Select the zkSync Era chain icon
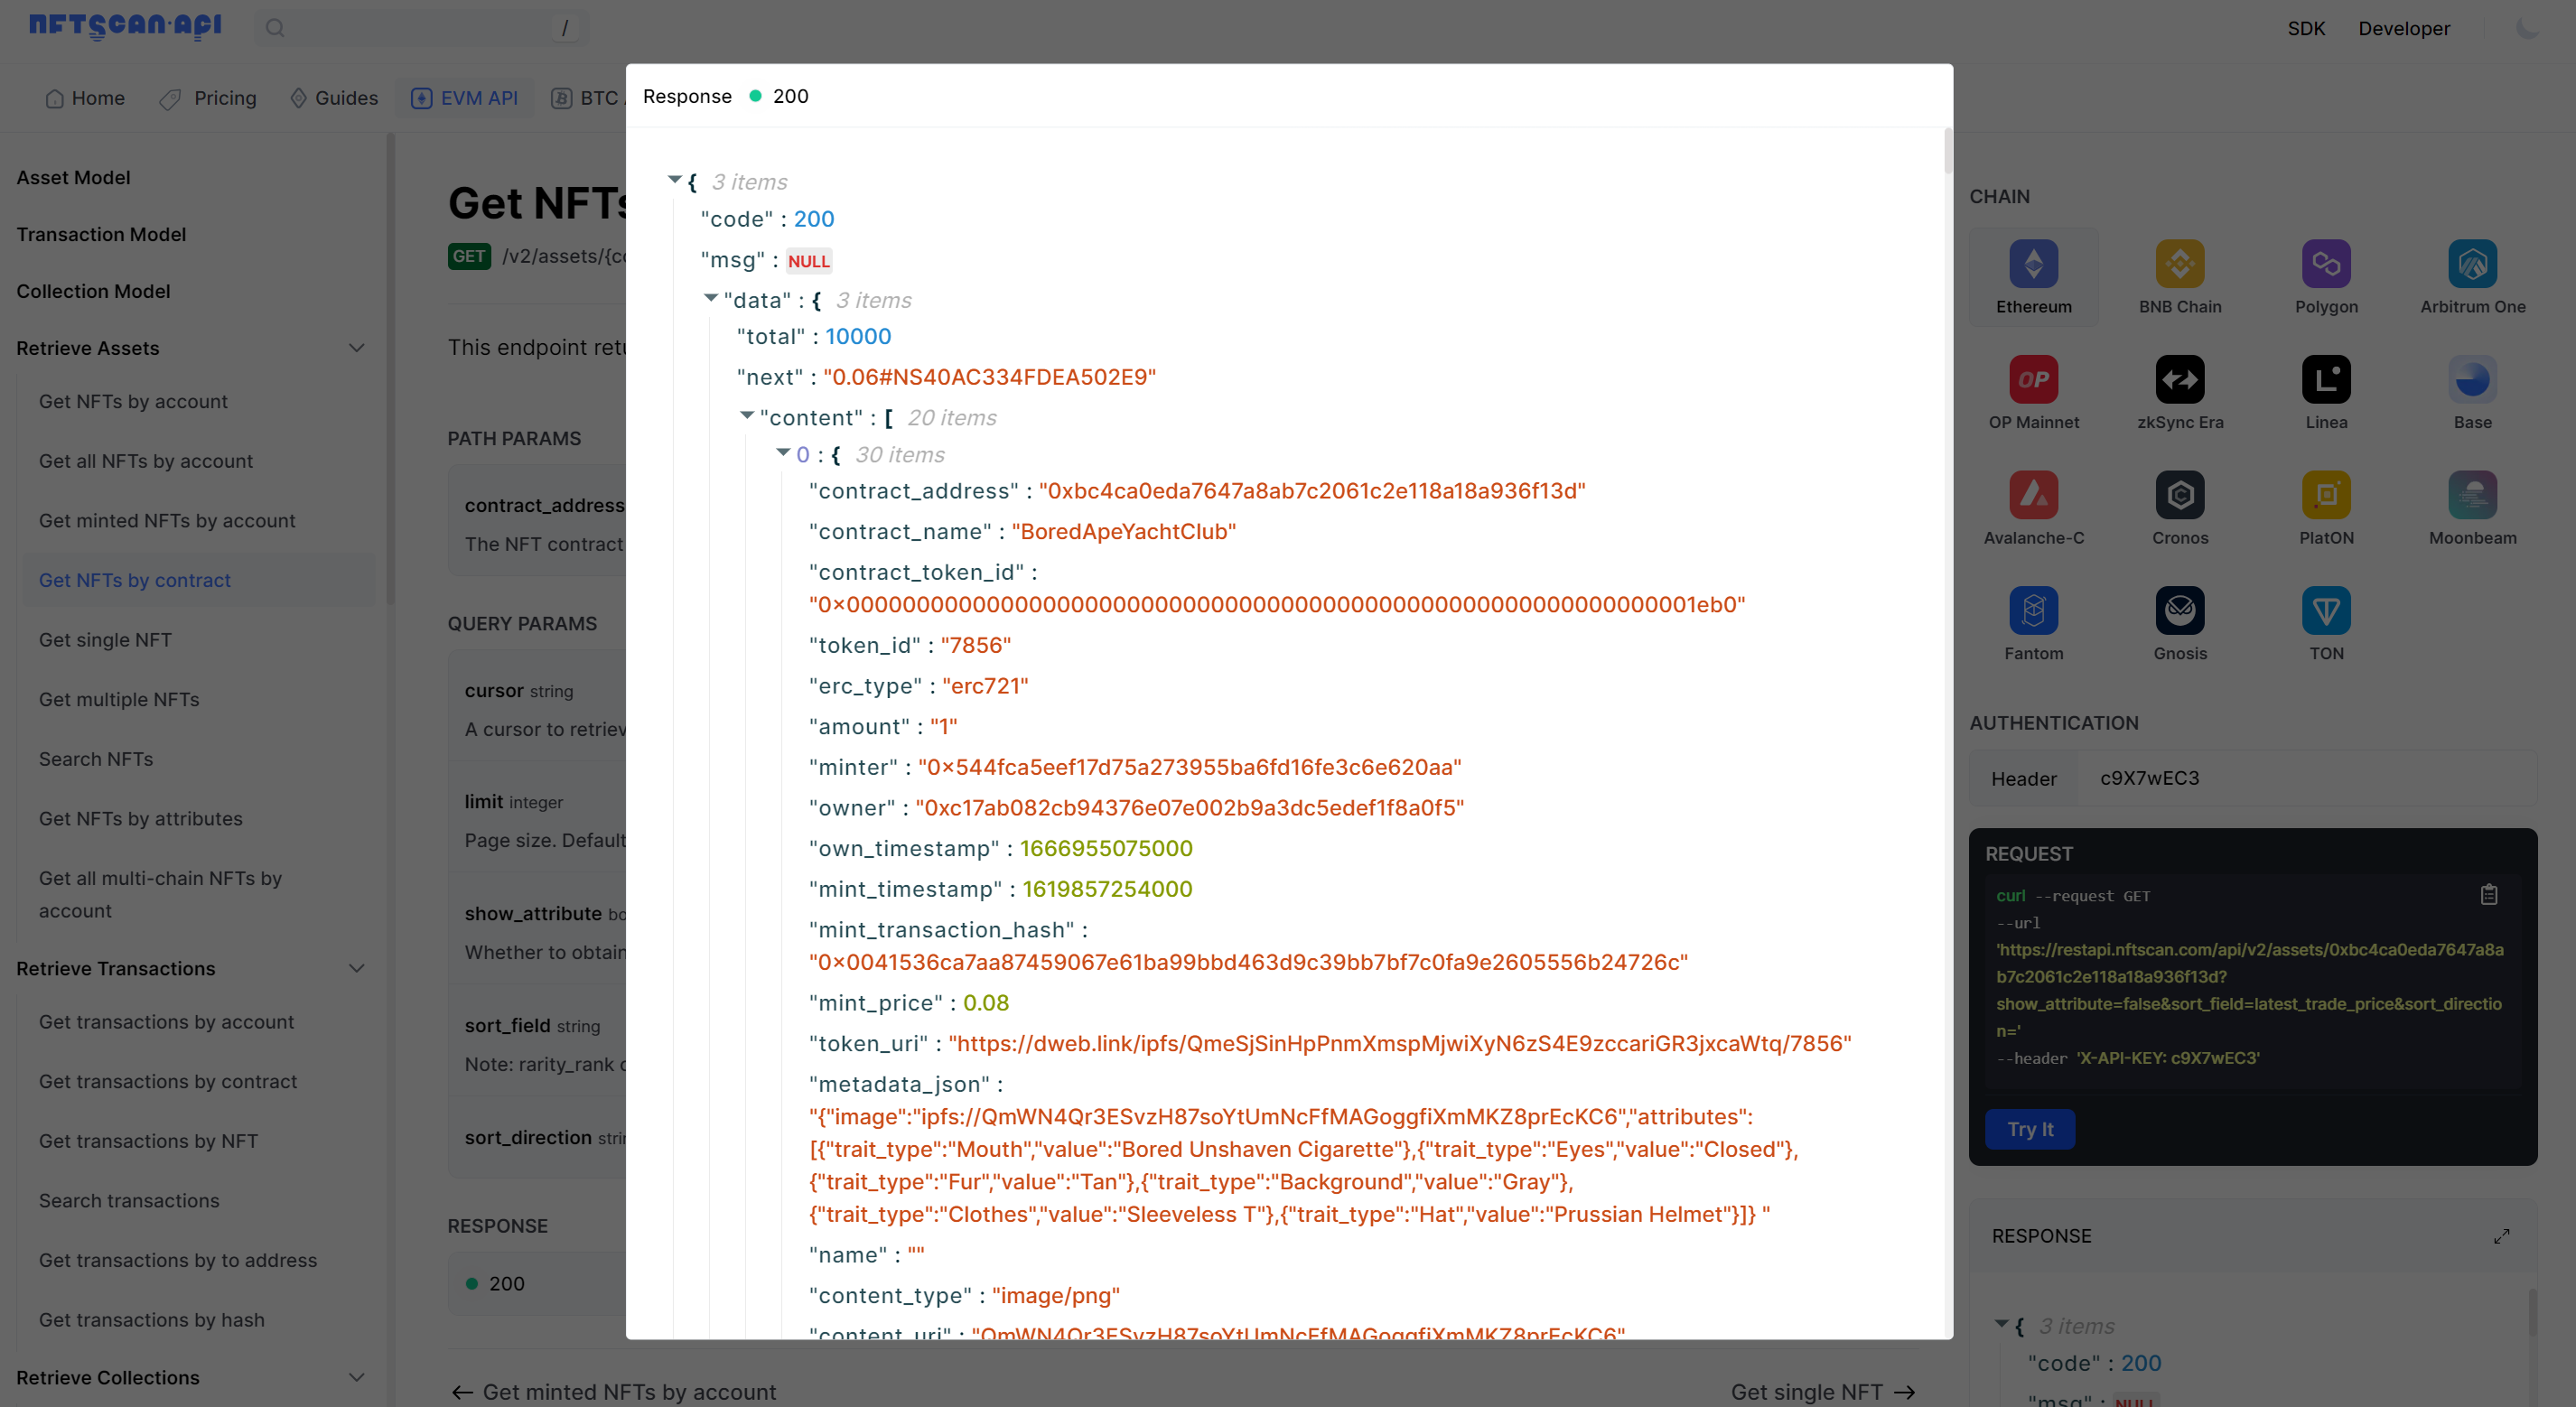 pos(2179,380)
